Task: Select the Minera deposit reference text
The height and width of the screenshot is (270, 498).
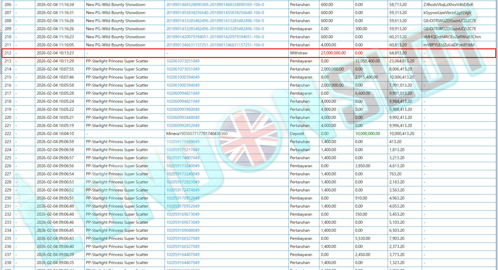Action: [x=197, y=134]
